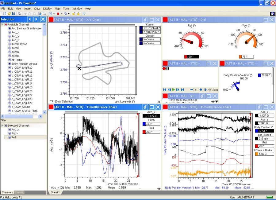Click the Print toolbar icon
The width and height of the screenshot is (276, 200).
pos(19,13)
